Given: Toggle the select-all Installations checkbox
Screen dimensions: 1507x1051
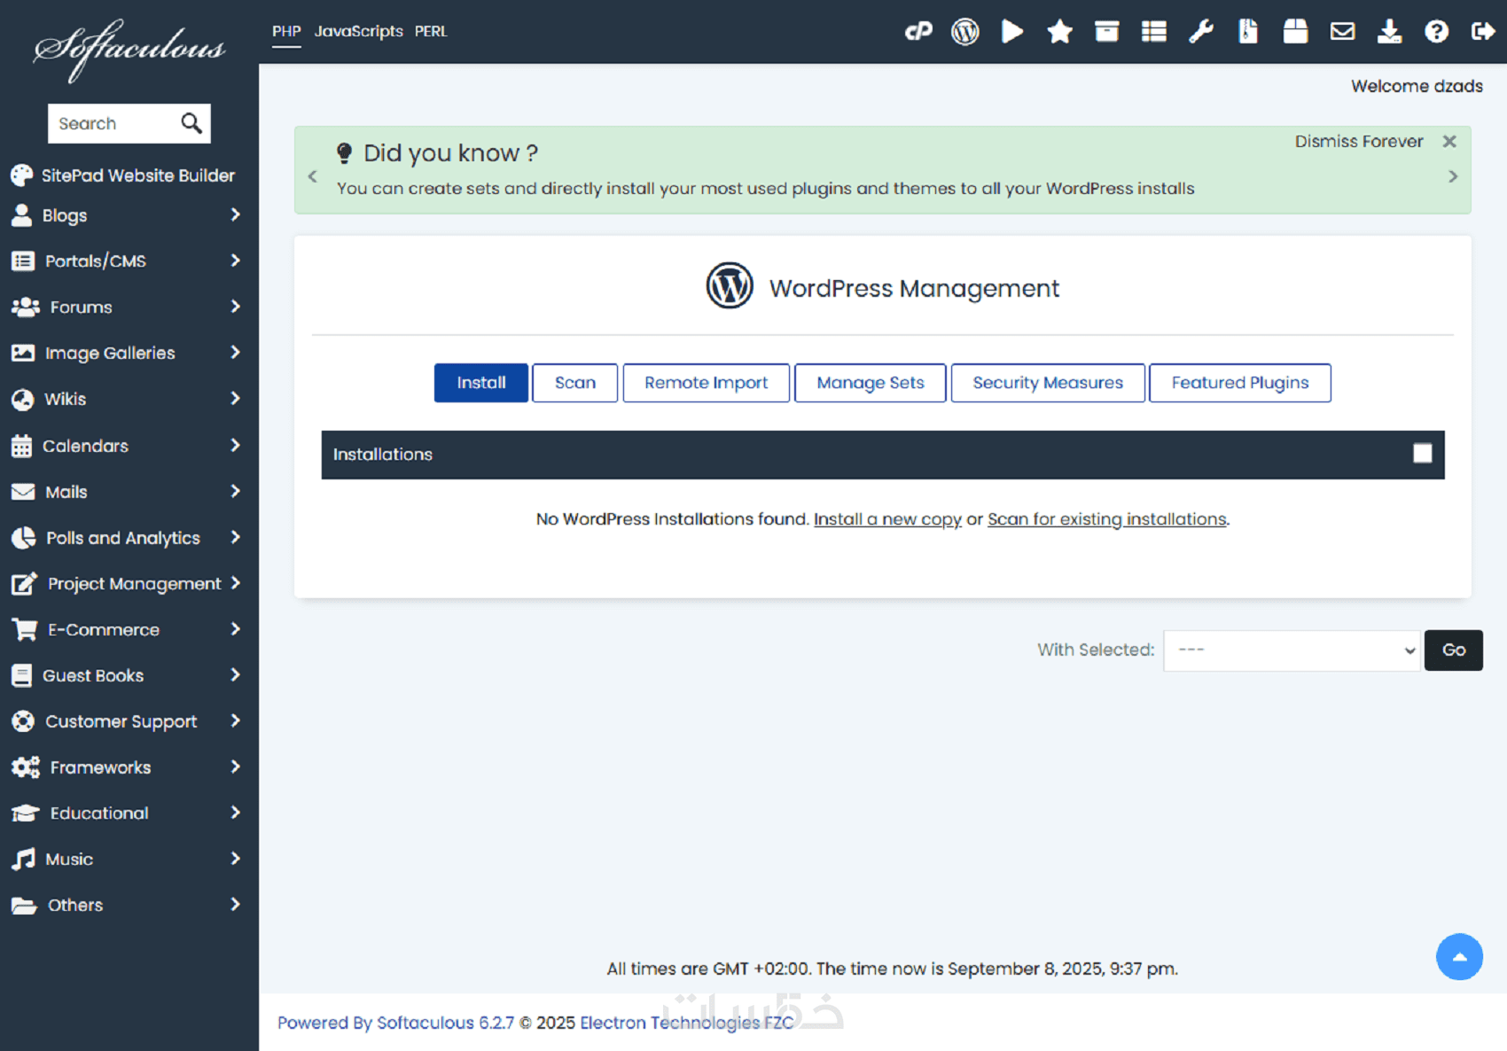Looking at the screenshot, I should [1423, 454].
